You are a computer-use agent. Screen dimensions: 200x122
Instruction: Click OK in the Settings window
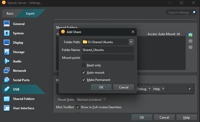(x=142, y=117)
